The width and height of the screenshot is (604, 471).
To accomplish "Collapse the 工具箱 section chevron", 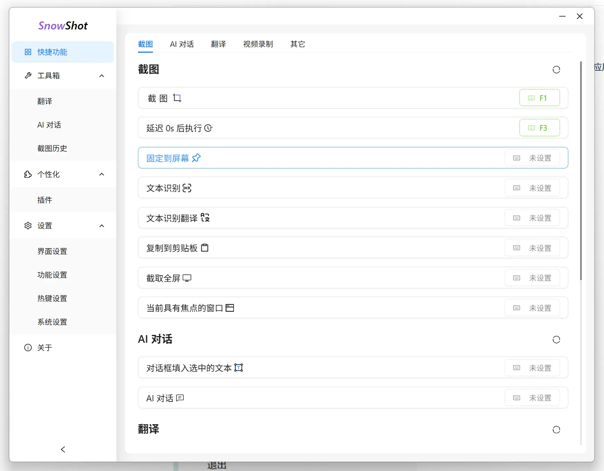I will point(102,76).
